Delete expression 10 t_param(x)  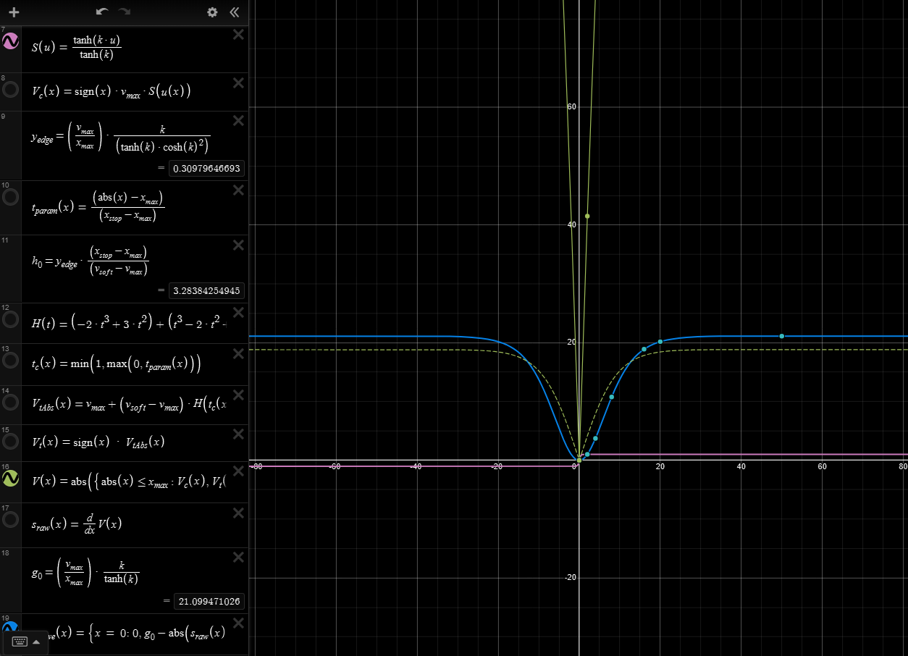click(237, 190)
